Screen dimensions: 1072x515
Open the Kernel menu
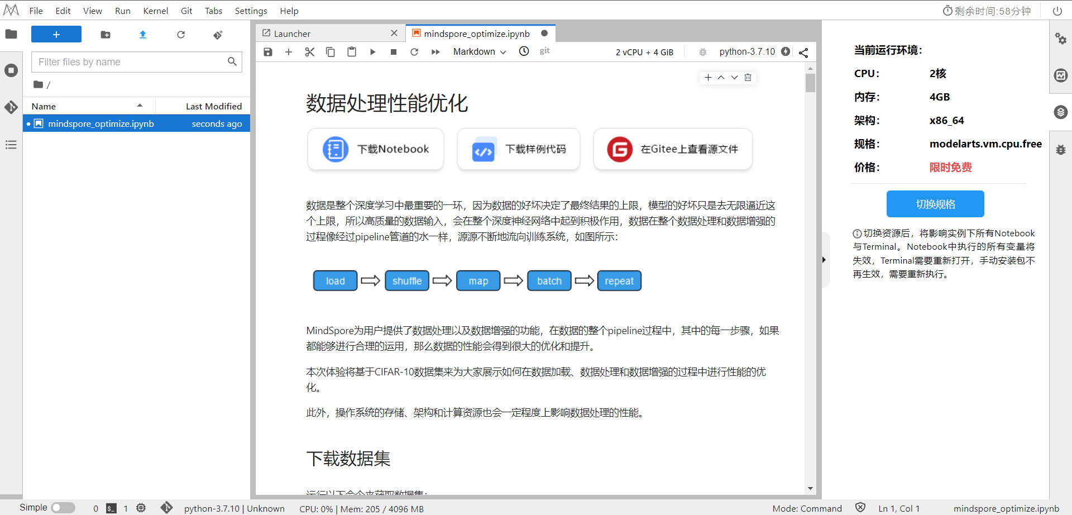coord(155,11)
